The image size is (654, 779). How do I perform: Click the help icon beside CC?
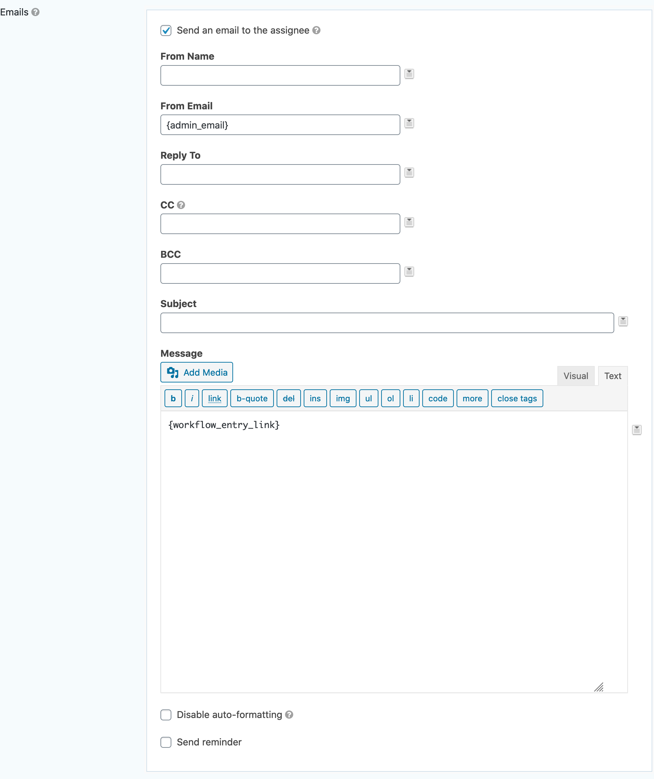[181, 205]
